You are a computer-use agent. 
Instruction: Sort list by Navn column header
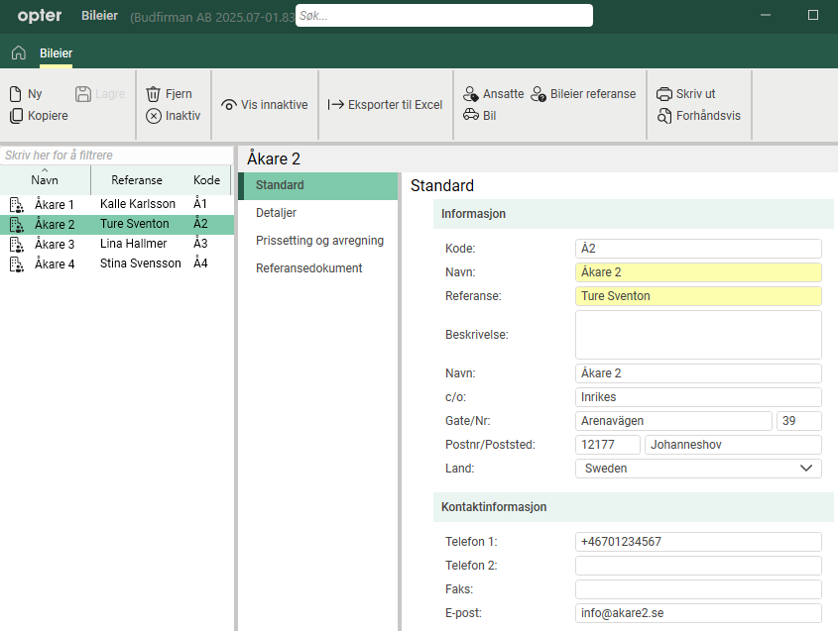(x=45, y=180)
